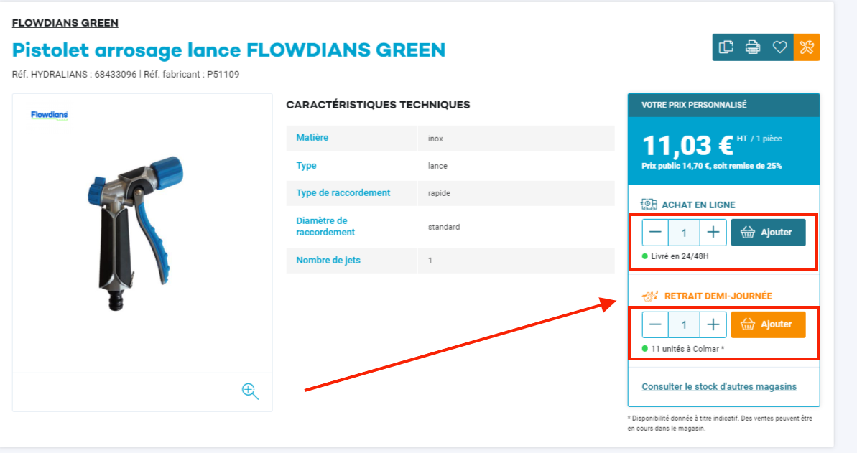Click 'Livré en 24/48H' availability text

(680, 256)
